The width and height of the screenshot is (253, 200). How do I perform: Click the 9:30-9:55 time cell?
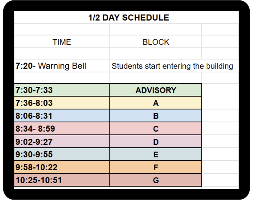coord(62,155)
